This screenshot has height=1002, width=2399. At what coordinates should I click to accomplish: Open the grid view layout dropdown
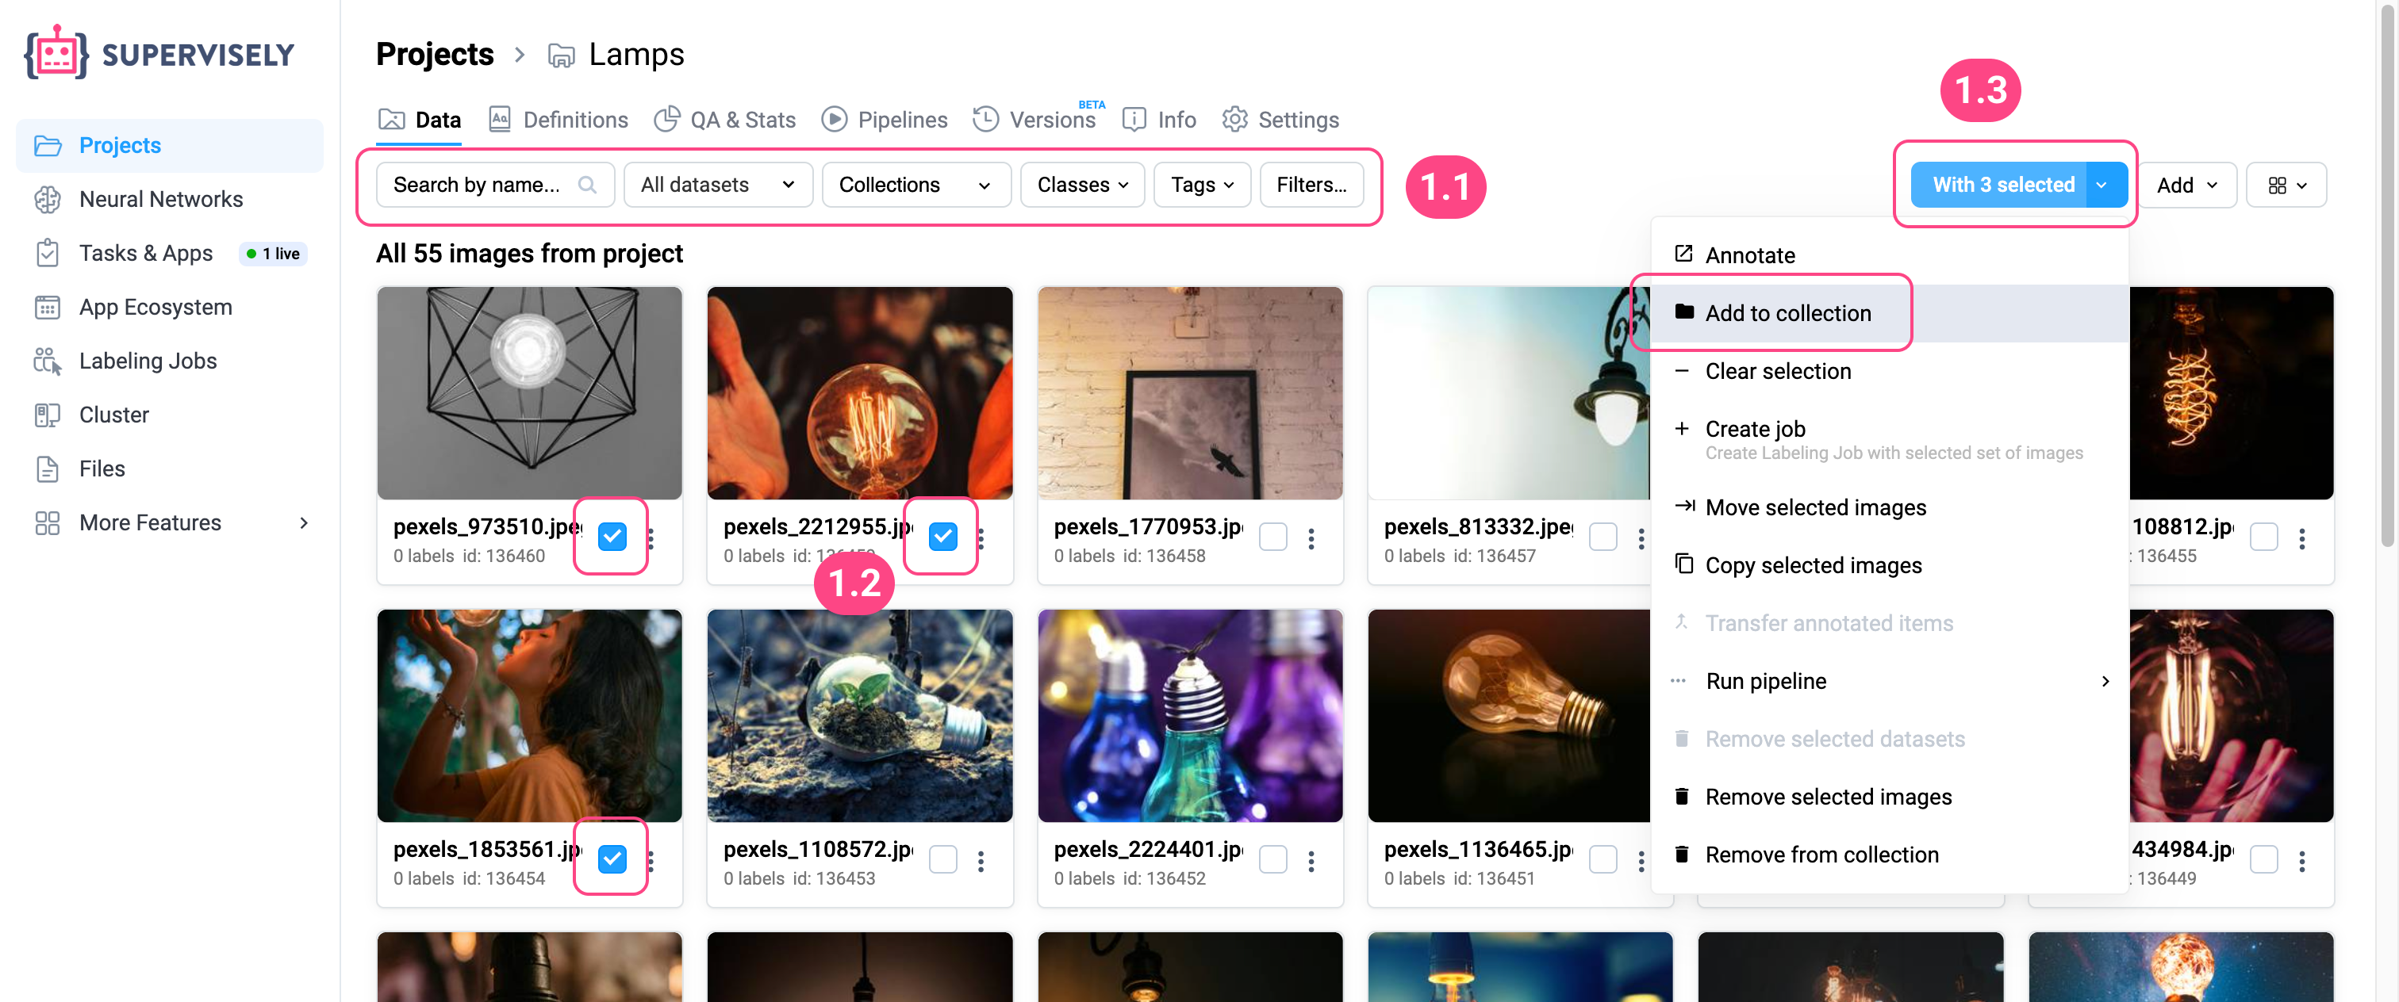click(2286, 185)
